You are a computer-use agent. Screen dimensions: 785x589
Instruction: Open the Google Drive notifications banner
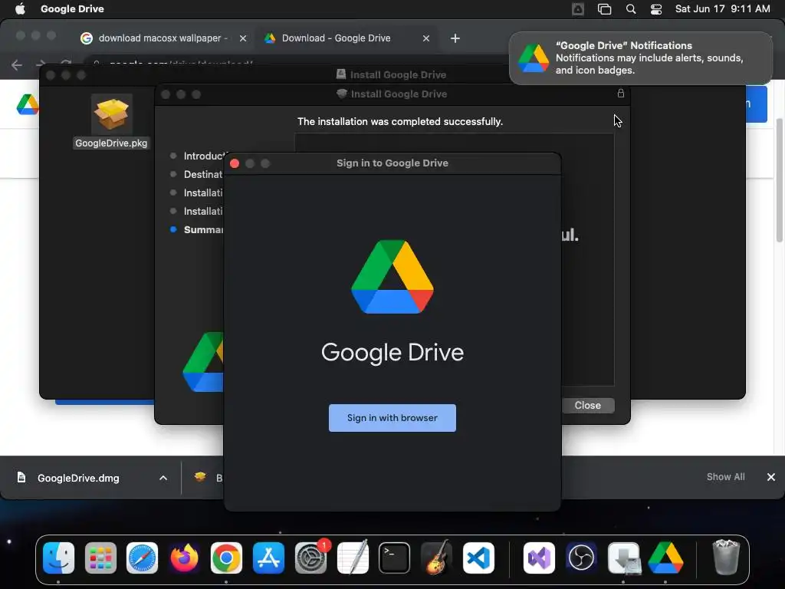point(640,58)
